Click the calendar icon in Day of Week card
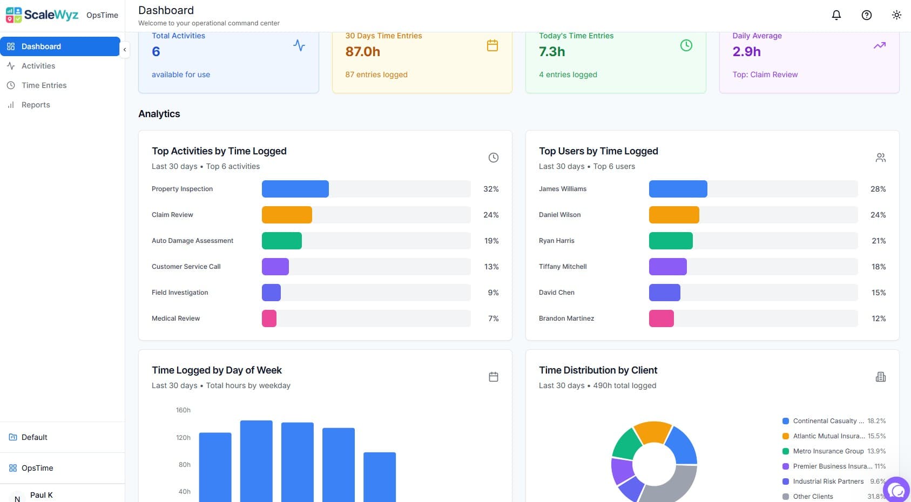 (493, 377)
